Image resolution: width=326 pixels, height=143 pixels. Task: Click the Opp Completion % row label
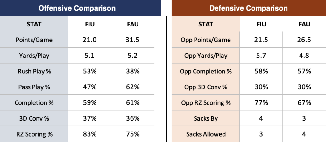coord(206,71)
